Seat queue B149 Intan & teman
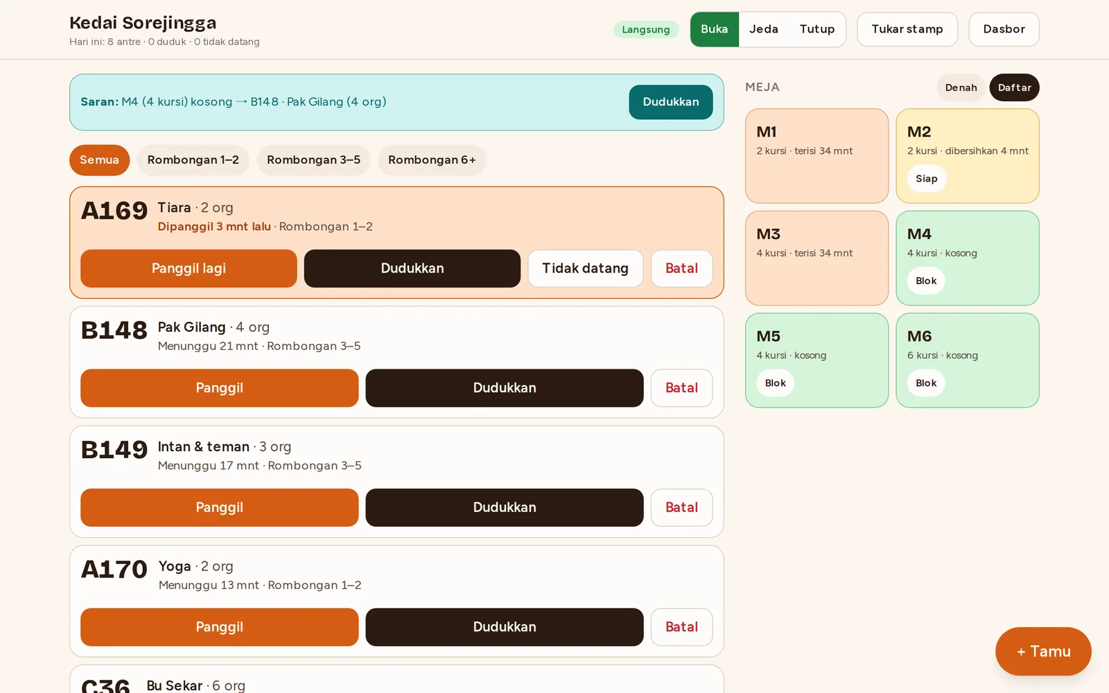The width and height of the screenshot is (1109, 693). point(504,507)
